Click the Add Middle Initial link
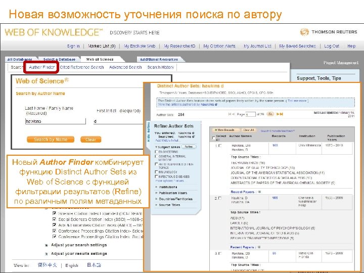 pyautogui.click(x=167, y=140)
